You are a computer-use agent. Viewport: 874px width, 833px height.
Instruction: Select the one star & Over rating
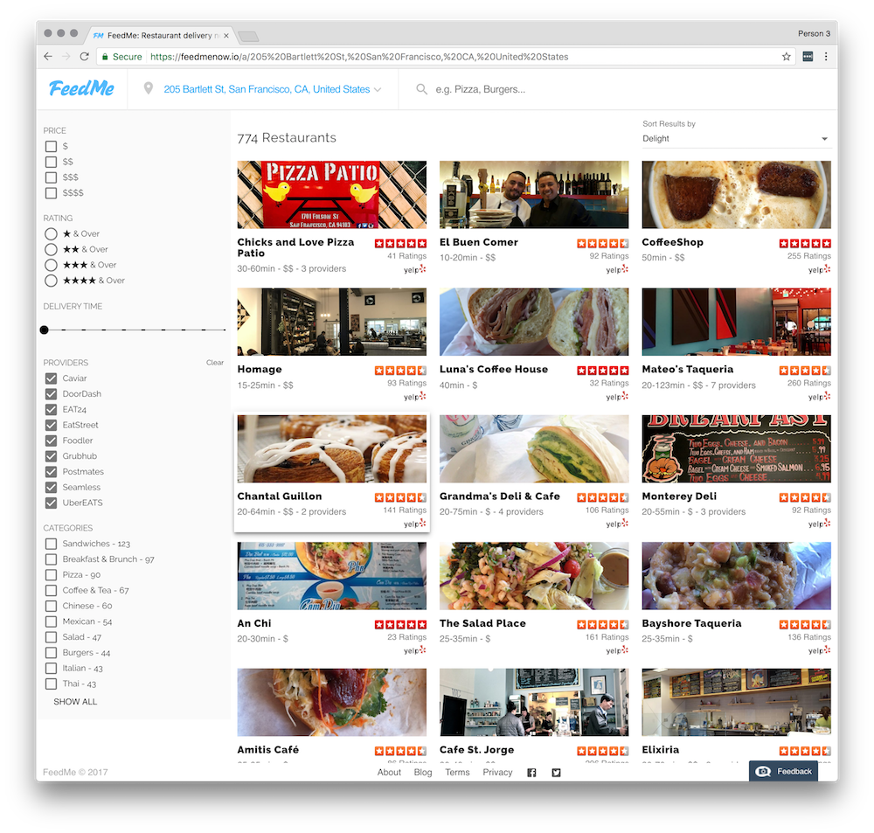point(51,233)
